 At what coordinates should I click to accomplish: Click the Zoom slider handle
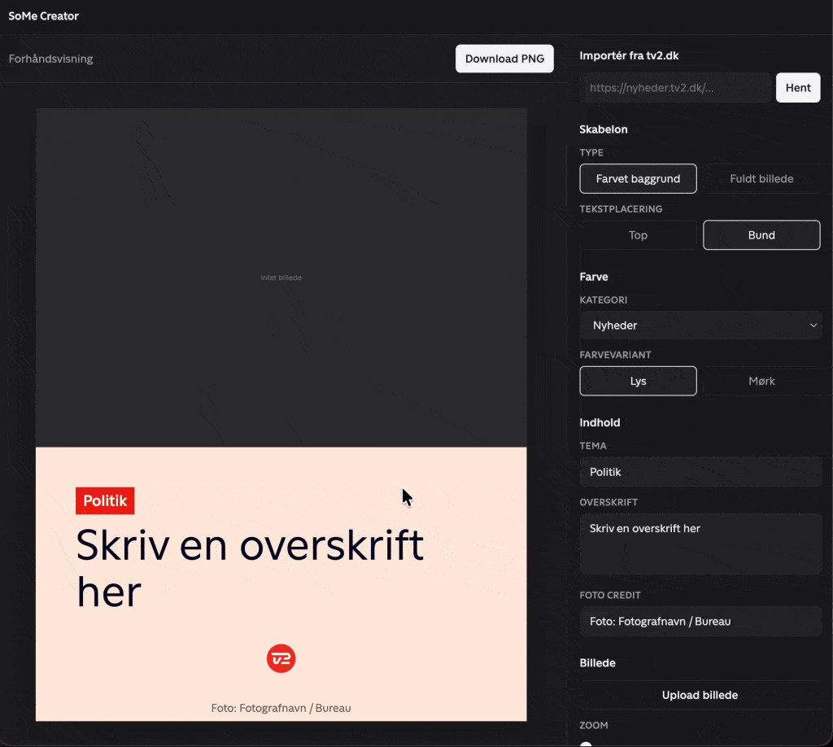[586, 745]
